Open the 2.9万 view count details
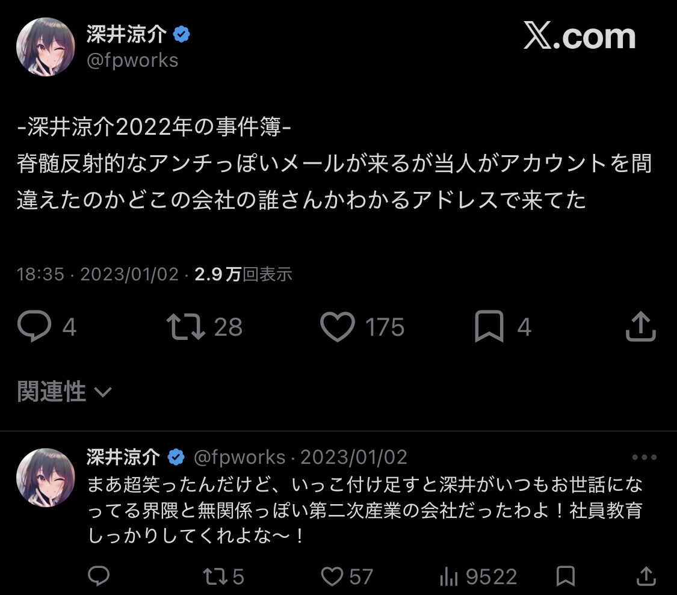Screen dimensions: 677x595 click(243, 274)
